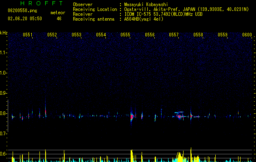256x162 pixels.
Task: Click the A504HB(yagi 4el) antenna text
Action: [144, 19]
